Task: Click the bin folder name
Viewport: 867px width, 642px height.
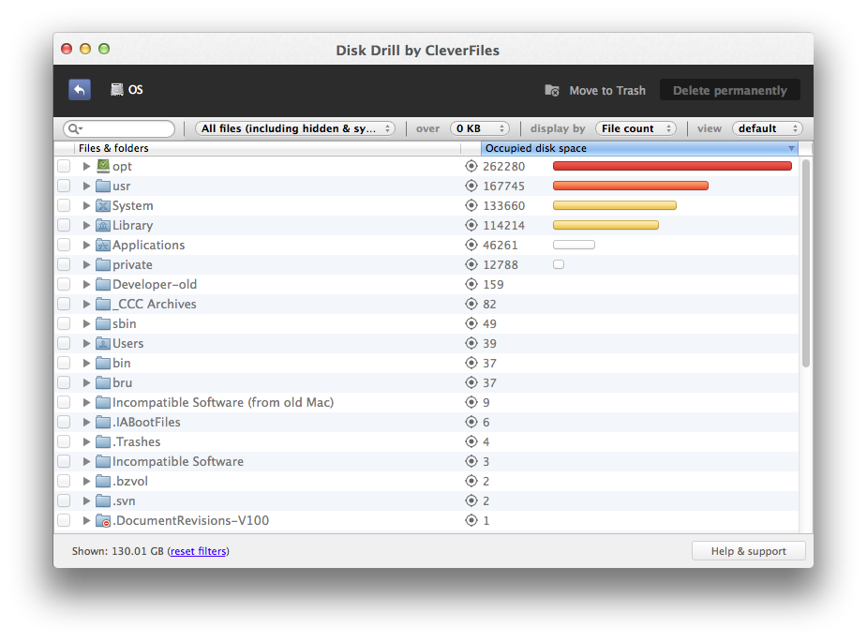Action: (x=122, y=364)
